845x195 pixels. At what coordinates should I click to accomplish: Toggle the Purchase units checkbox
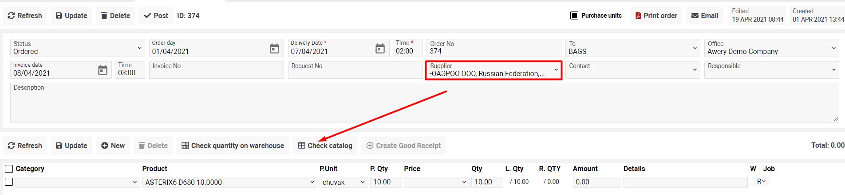point(574,15)
